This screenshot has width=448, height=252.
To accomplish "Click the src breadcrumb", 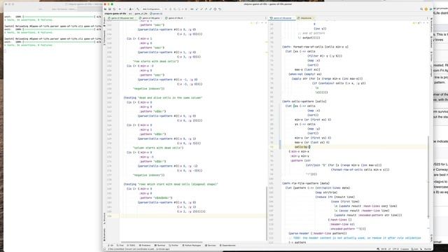I will click(x=130, y=13).
